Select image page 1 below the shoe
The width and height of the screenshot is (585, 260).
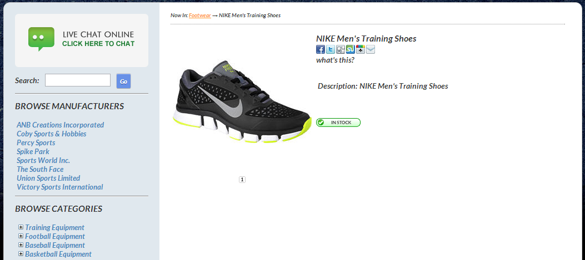pos(242,180)
